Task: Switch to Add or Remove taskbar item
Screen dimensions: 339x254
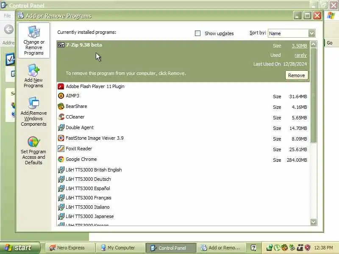Action: click(222, 248)
